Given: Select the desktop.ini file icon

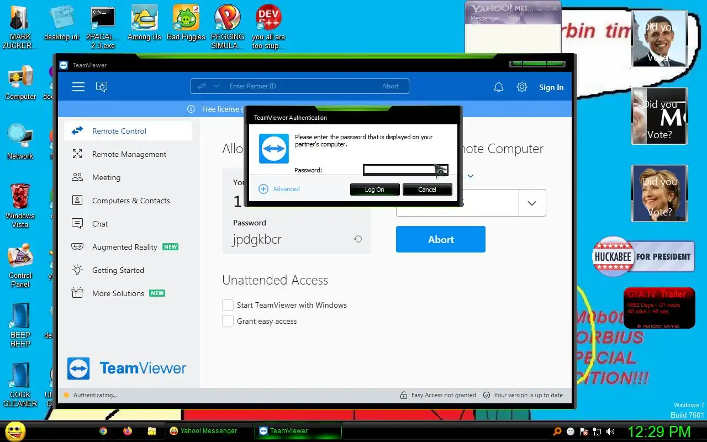Looking at the screenshot, I should (x=61, y=23).
